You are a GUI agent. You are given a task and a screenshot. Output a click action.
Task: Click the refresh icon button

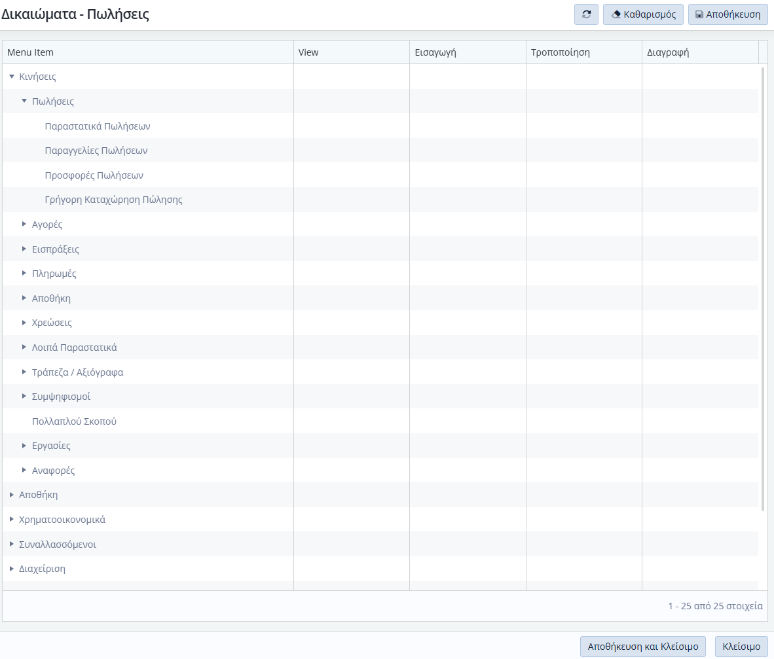coord(586,14)
